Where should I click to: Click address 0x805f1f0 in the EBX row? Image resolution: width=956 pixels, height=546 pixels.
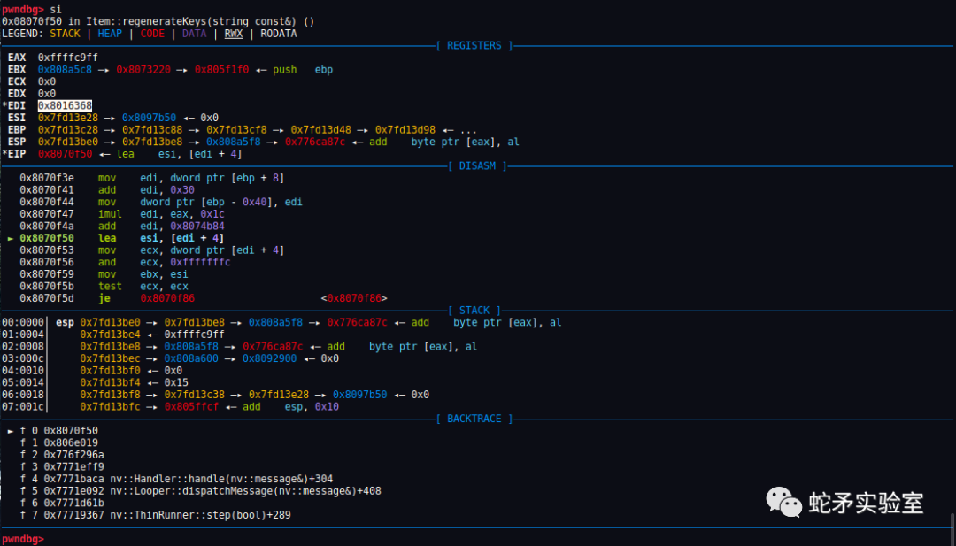221,70
